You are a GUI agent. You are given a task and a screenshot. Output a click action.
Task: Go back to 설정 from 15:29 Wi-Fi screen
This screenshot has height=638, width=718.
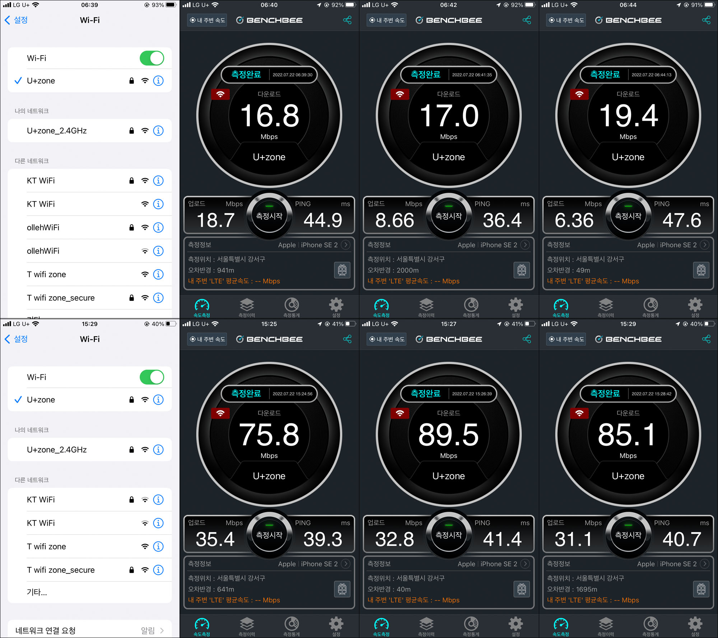pyautogui.click(x=16, y=339)
